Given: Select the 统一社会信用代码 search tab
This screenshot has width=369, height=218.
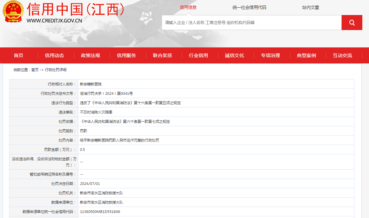Looking at the screenshot, I should tap(249, 8).
